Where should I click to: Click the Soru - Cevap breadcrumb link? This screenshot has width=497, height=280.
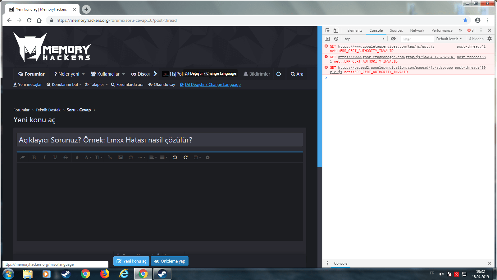(79, 110)
